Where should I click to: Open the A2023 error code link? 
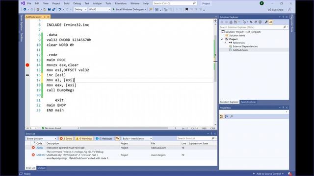[x=40, y=148]
